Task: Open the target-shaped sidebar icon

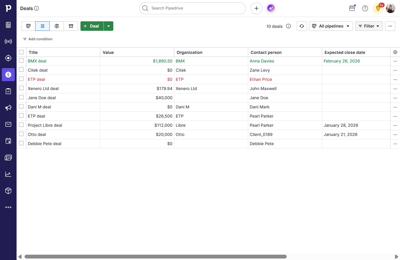Action: point(8,58)
